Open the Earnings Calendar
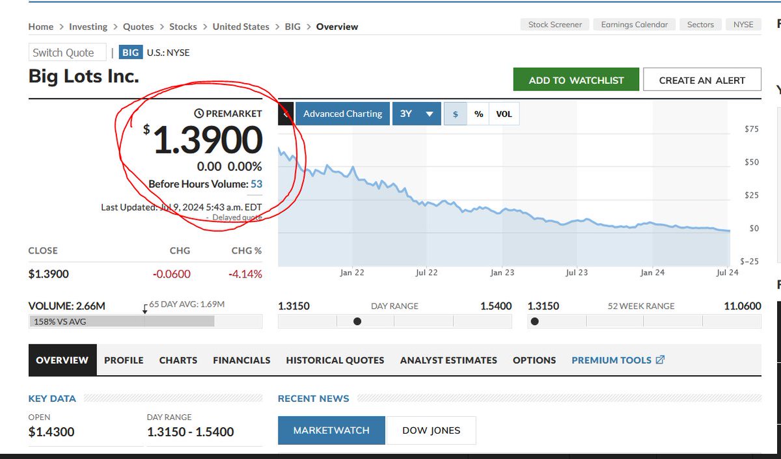The width and height of the screenshot is (781, 459). (x=635, y=25)
